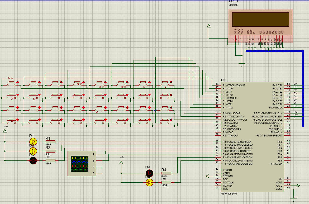Push the keypad button labeled A

click(143, 82)
